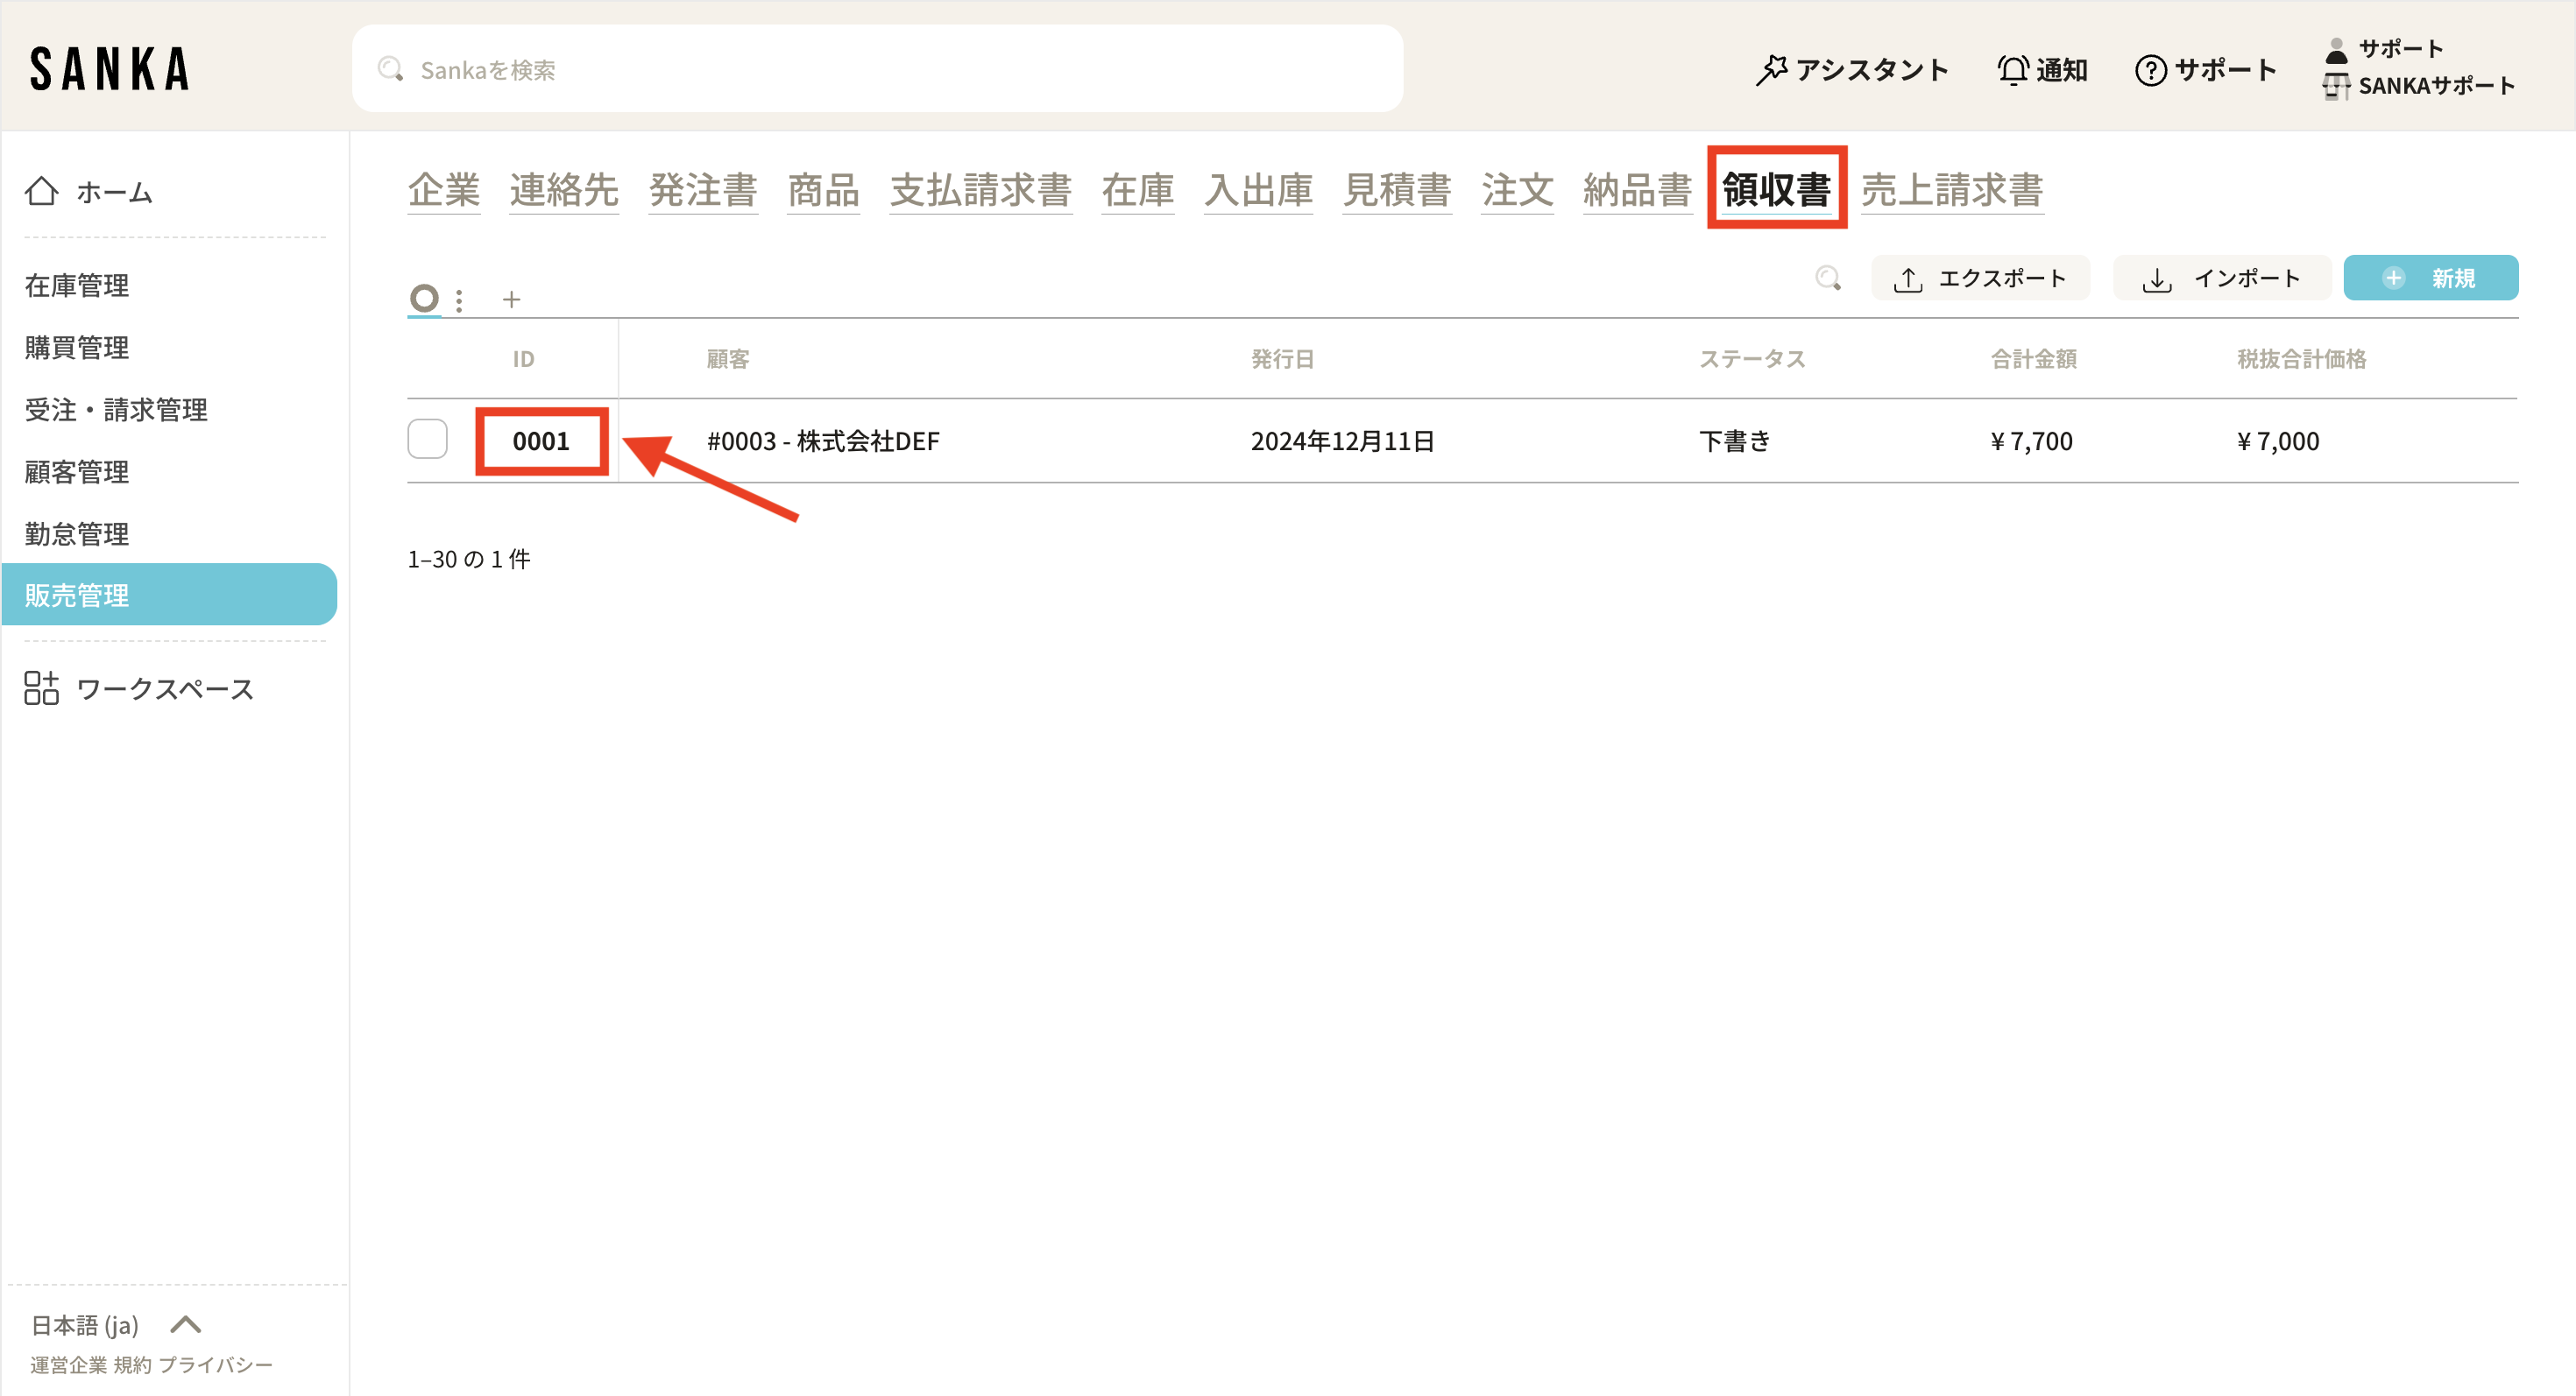
Task: Click the Support question mark icon
Action: tap(2150, 70)
